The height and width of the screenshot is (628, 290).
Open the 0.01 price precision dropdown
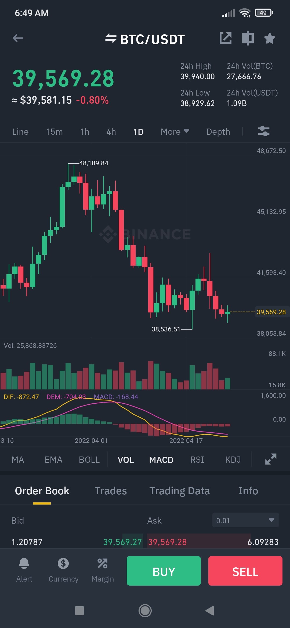pos(246,520)
